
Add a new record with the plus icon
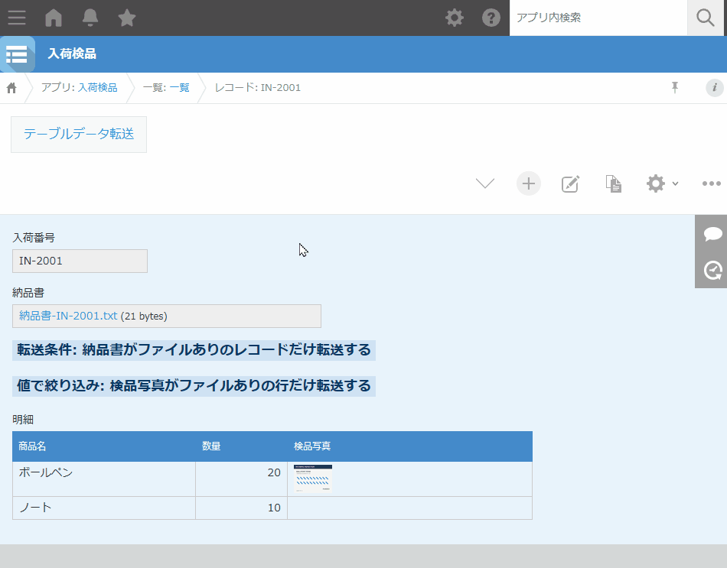529,183
